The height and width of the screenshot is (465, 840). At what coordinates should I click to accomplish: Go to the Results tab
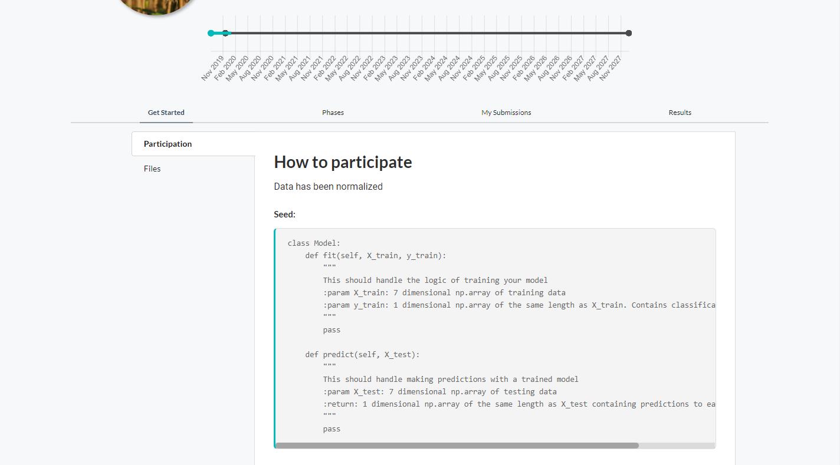tap(680, 113)
